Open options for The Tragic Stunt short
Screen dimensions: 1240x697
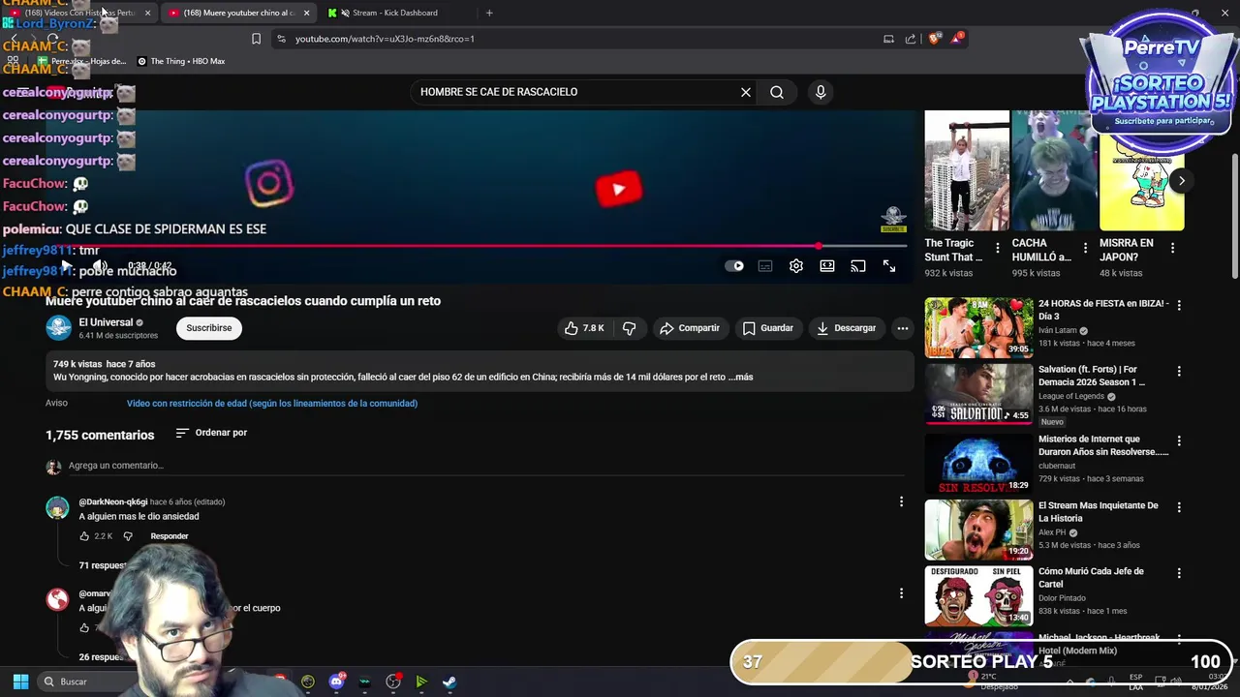point(997,248)
